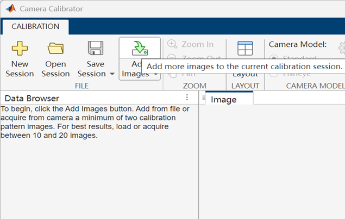Expand the Save Session dropdown arrow
The width and height of the screenshot is (345, 219).
pos(112,74)
